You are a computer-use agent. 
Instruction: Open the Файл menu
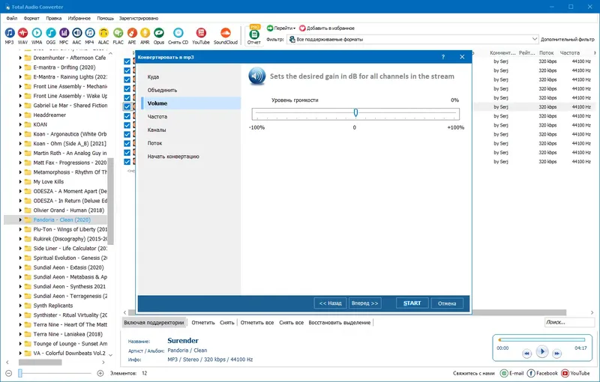pyautogui.click(x=11, y=18)
